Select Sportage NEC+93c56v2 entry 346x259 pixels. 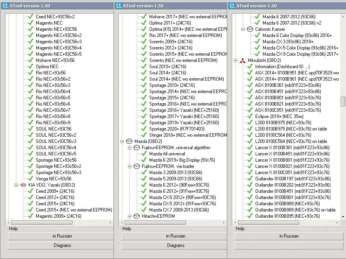[x=58, y=166]
